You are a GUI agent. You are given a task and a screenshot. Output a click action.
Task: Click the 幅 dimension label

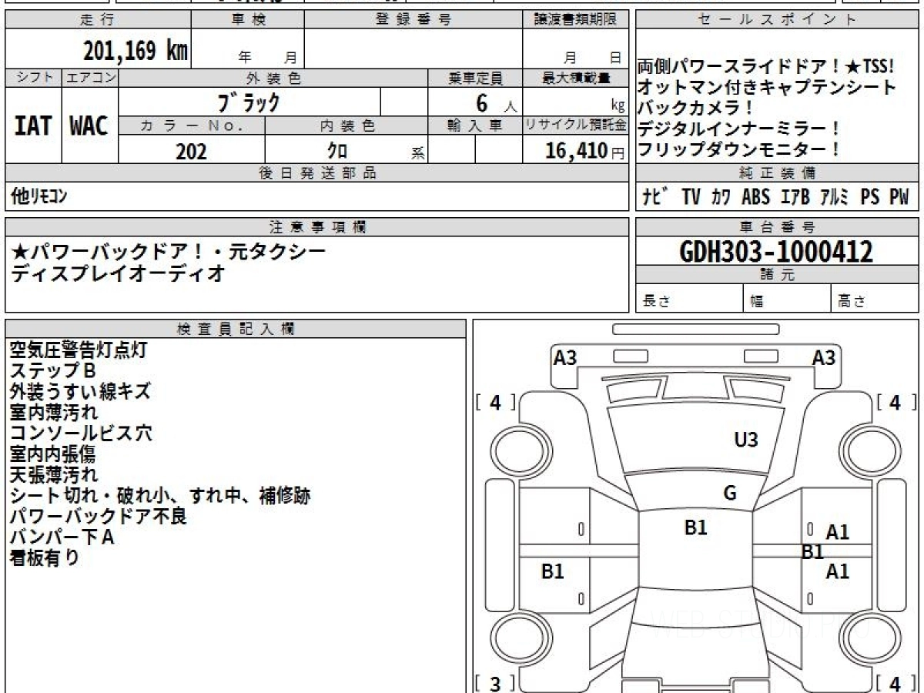pyautogui.click(x=757, y=301)
